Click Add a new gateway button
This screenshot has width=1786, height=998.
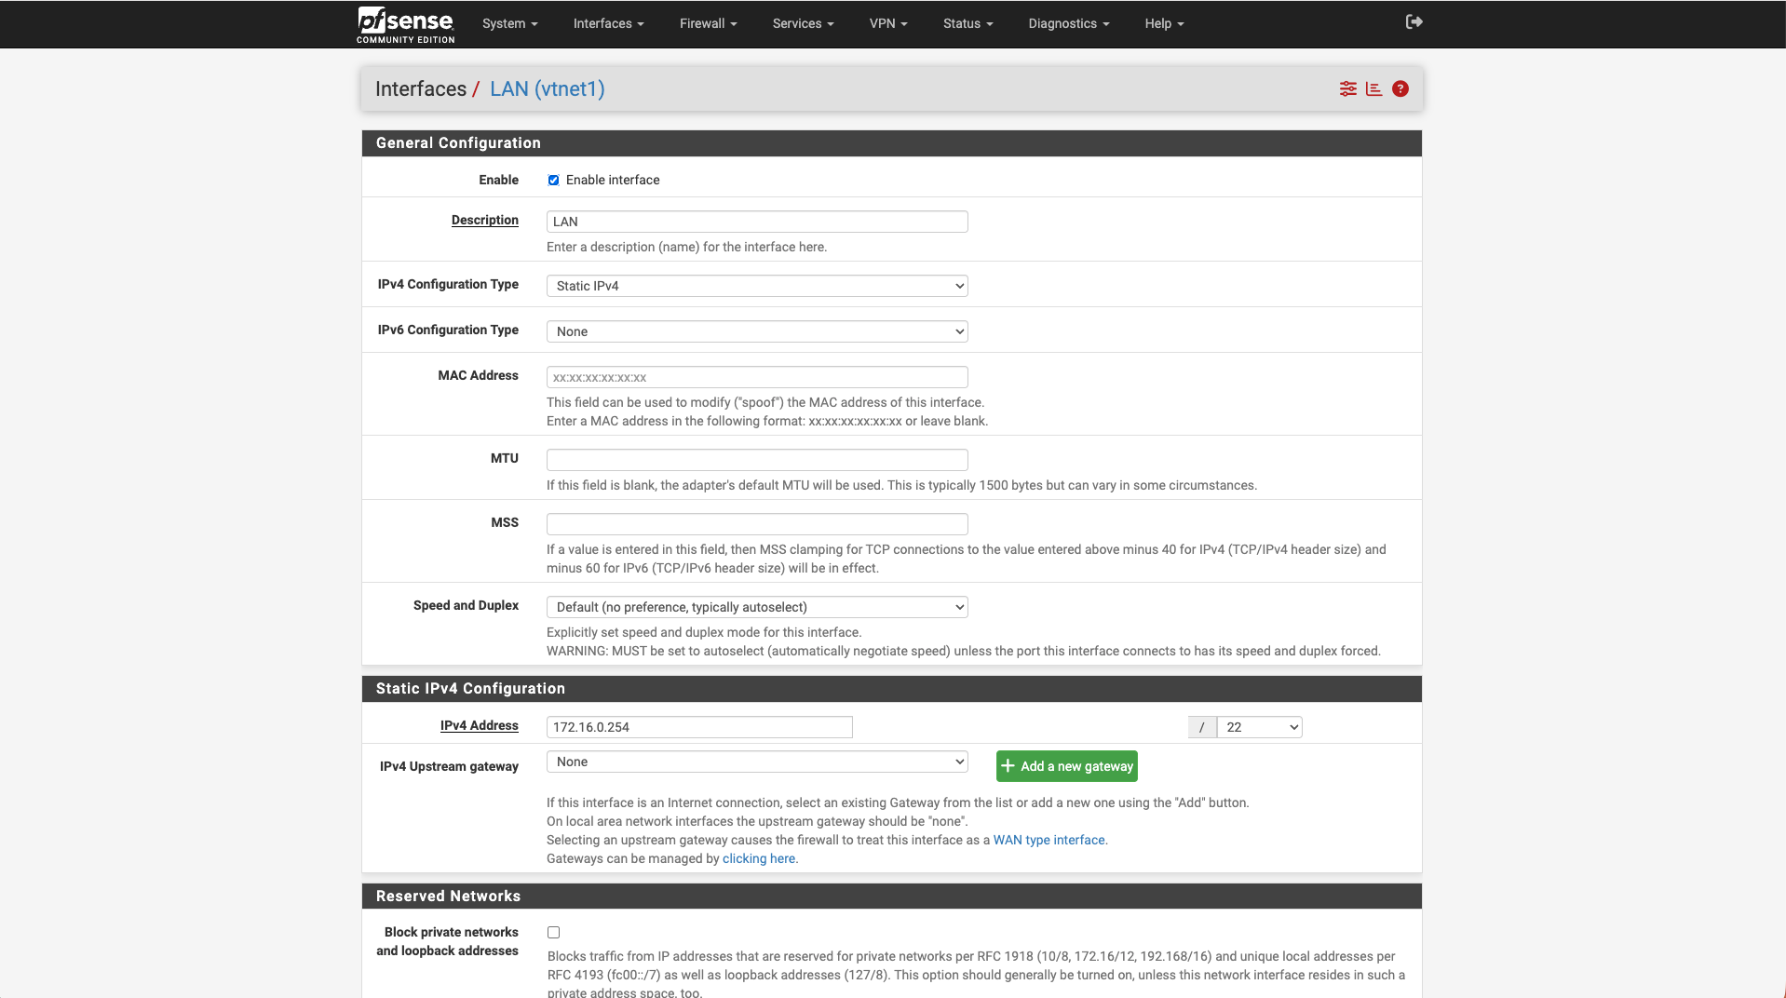[1066, 766]
